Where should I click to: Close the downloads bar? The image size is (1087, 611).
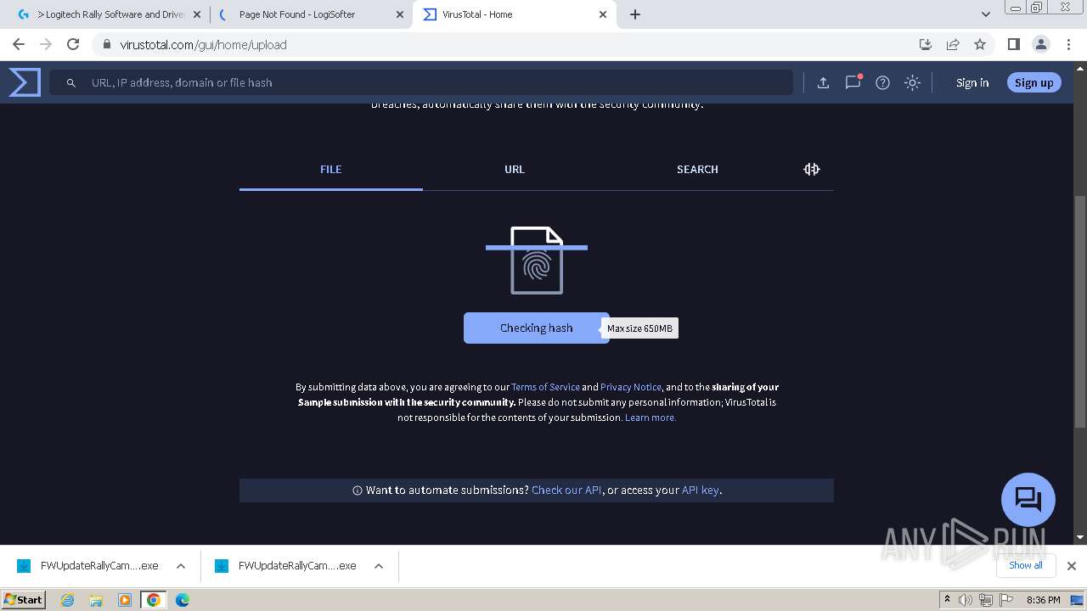click(x=1072, y=566)
